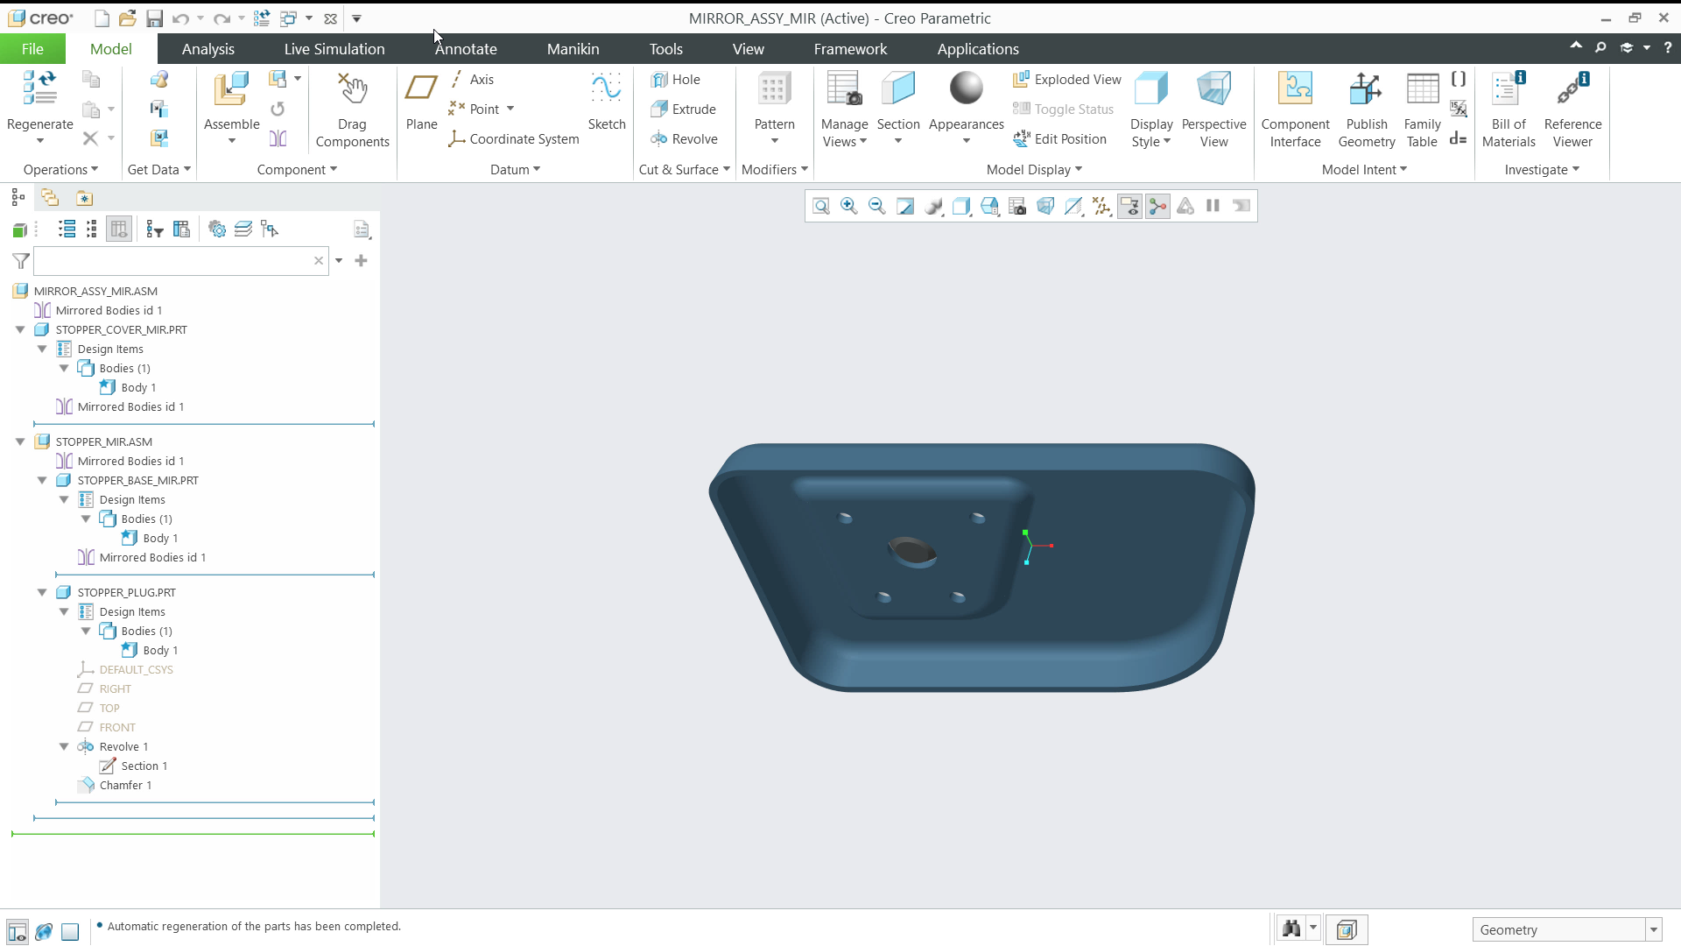Open the Appearances color sphere
1681x946 pixels.
966,88
